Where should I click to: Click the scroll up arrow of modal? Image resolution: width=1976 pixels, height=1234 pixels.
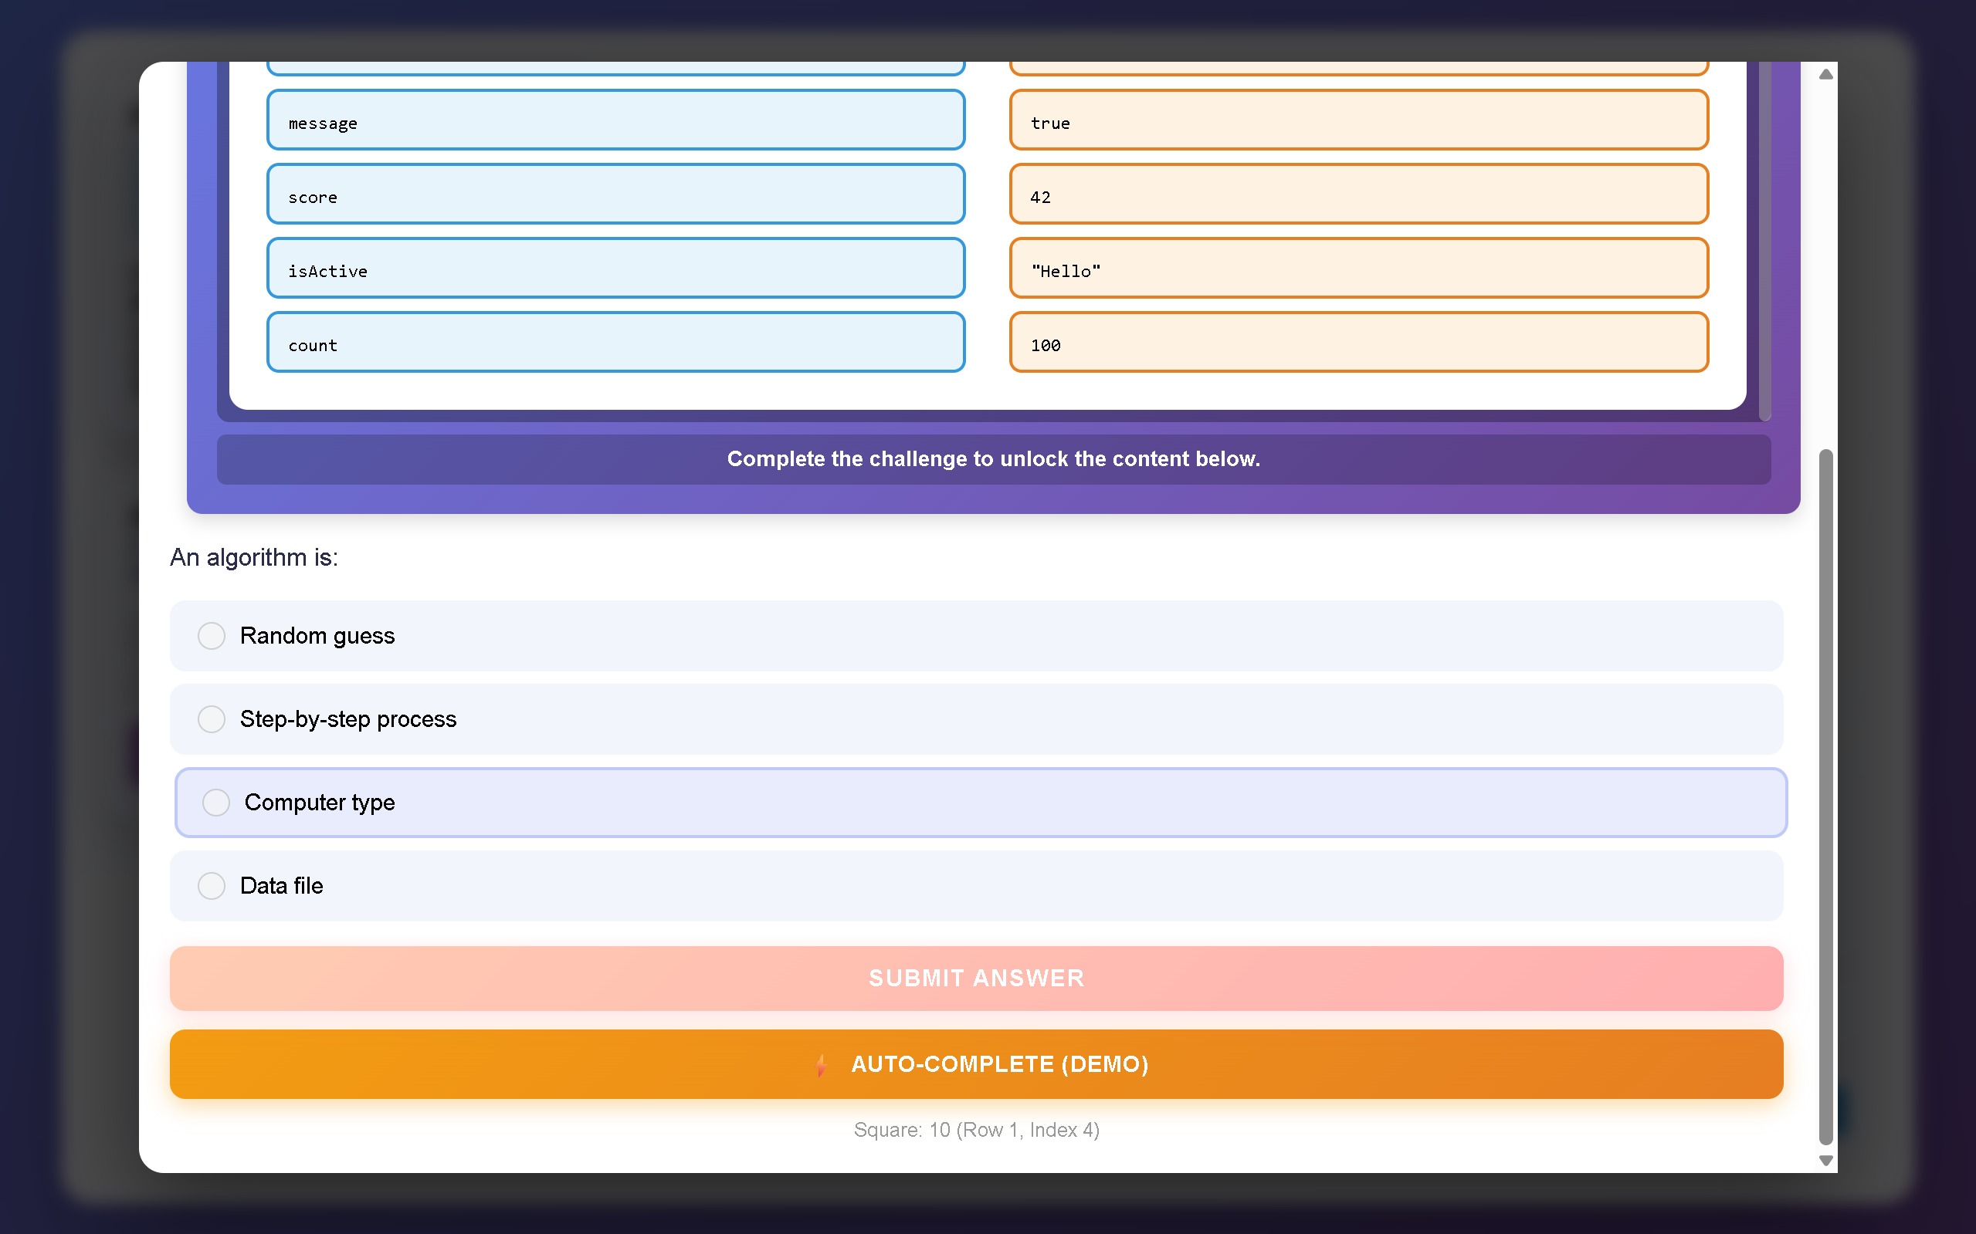point(1825,74)
